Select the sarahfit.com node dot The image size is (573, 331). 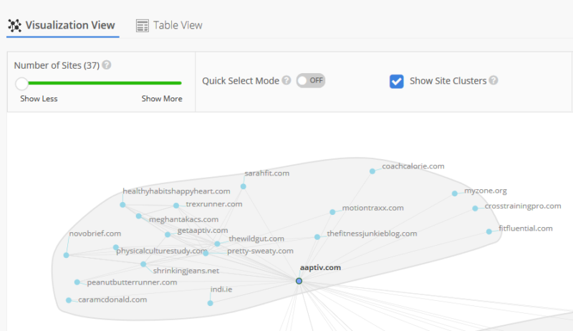(x=243, y=186)
